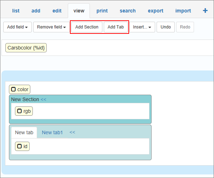Viewport: 214px width, 178px height.
Task: Select the Carsbcolor {%id} title element
Action: click(26, 48)
